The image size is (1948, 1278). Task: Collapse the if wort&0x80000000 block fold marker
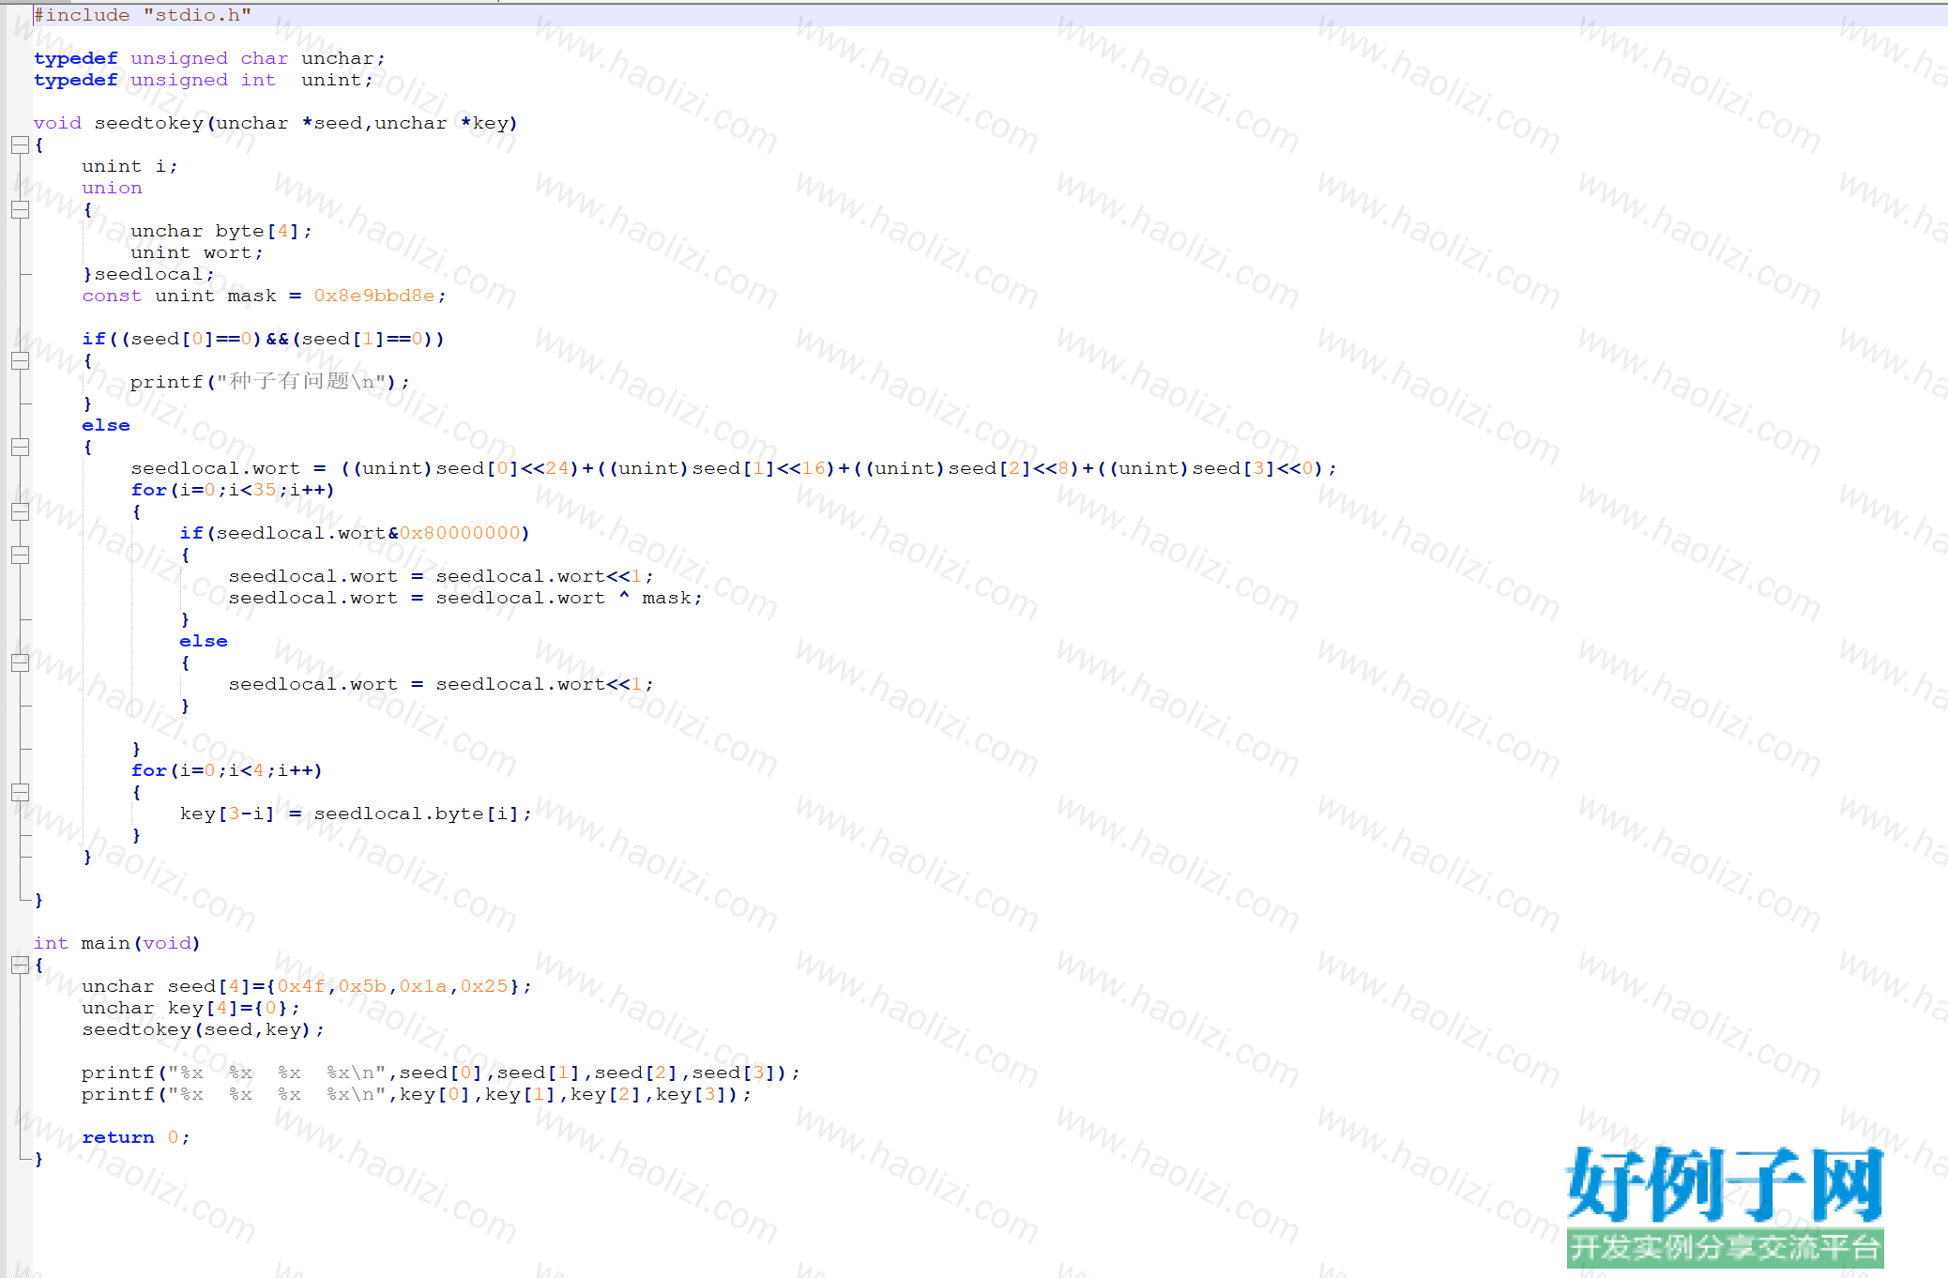[20, 555]
